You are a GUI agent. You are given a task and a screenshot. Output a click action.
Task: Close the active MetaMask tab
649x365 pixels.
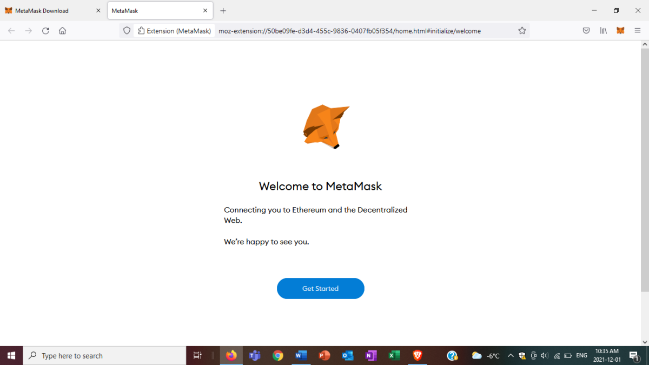(205, 11)
